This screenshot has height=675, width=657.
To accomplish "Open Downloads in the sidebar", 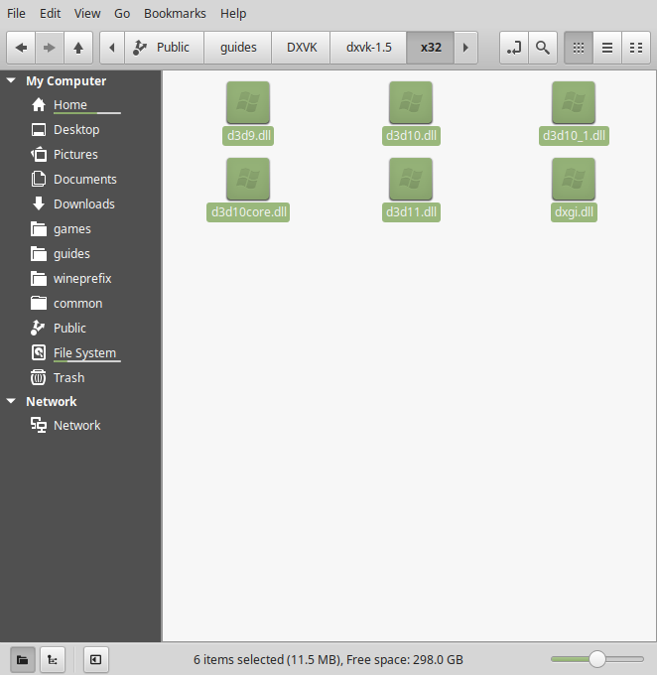I will (80, 204).
